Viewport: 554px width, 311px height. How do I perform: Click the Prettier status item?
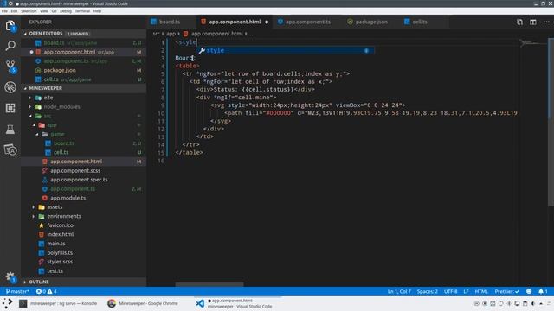point(507,291)
